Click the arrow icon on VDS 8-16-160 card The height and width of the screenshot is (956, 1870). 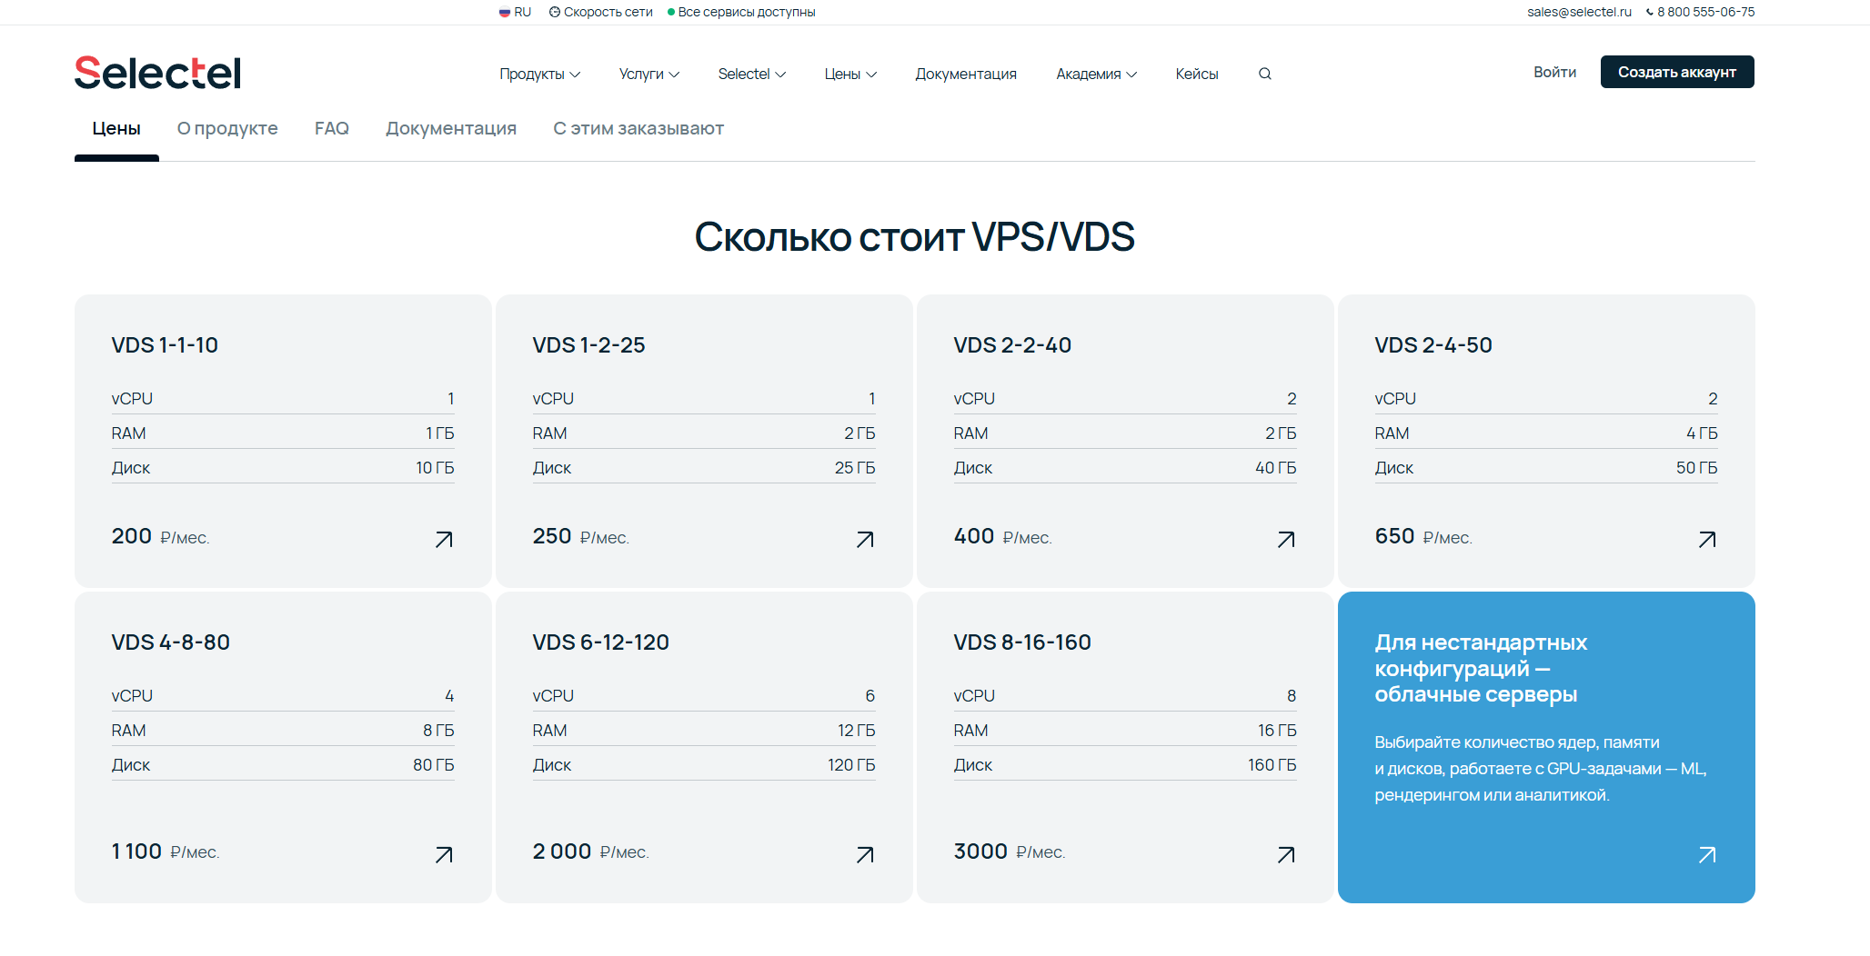(1286, 855)
